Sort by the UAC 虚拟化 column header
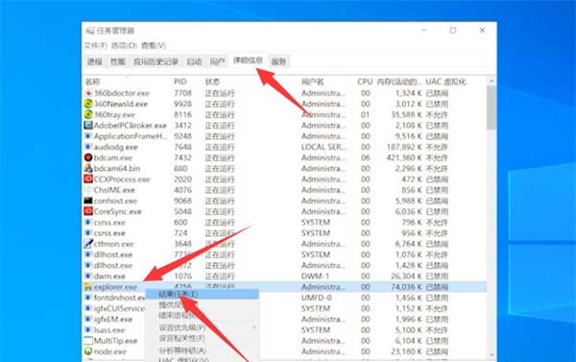 [446, 82]
